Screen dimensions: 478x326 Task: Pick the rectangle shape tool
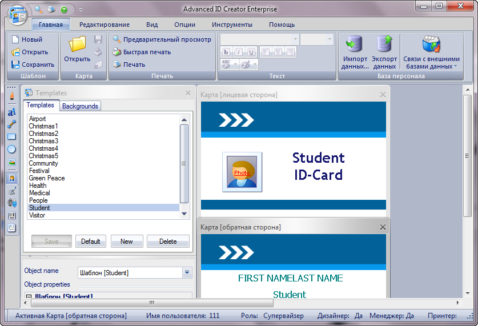pyautogui.click(x=11, y=137)
